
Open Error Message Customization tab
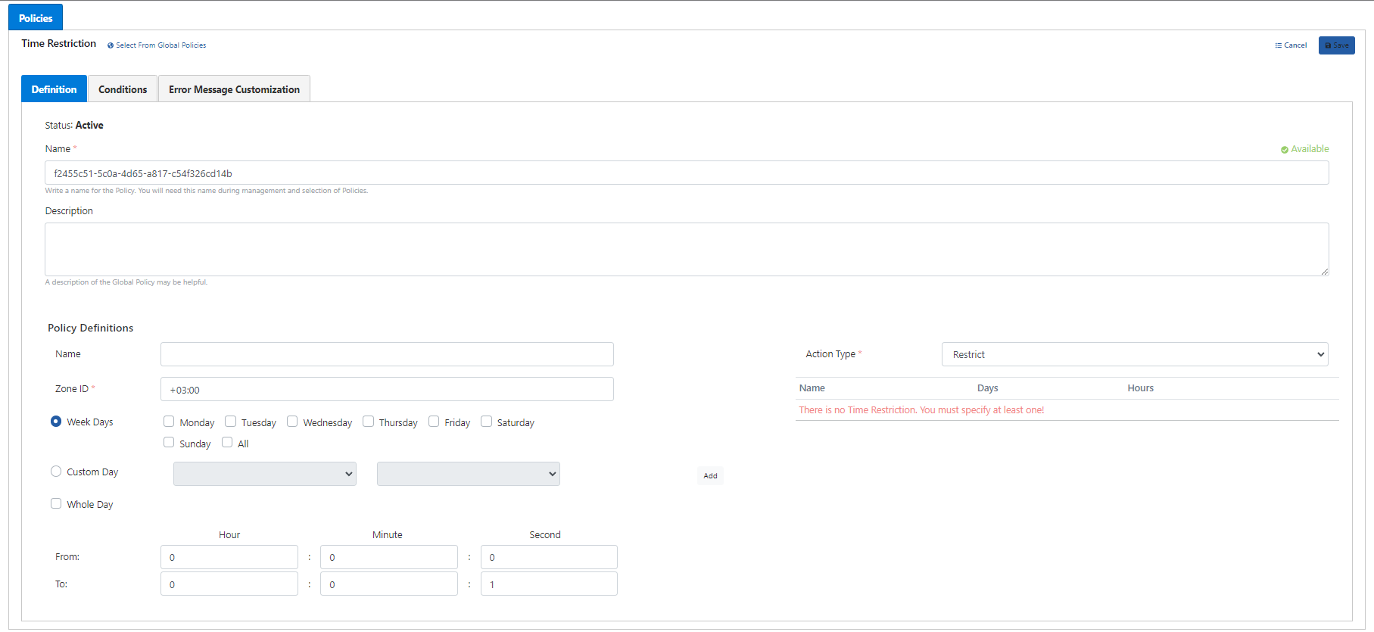pyautogui.click(x=234, y=89)
